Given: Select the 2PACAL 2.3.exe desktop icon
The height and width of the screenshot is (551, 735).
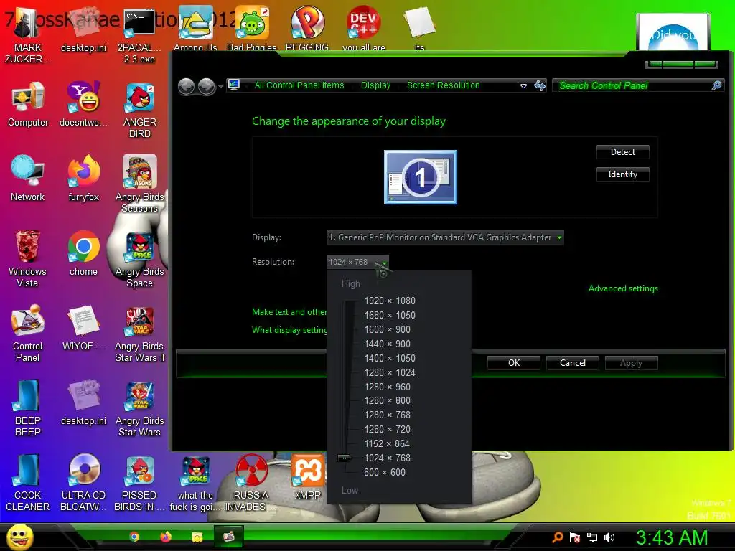Looking at the screenshot, I should [x=139, y=36].
